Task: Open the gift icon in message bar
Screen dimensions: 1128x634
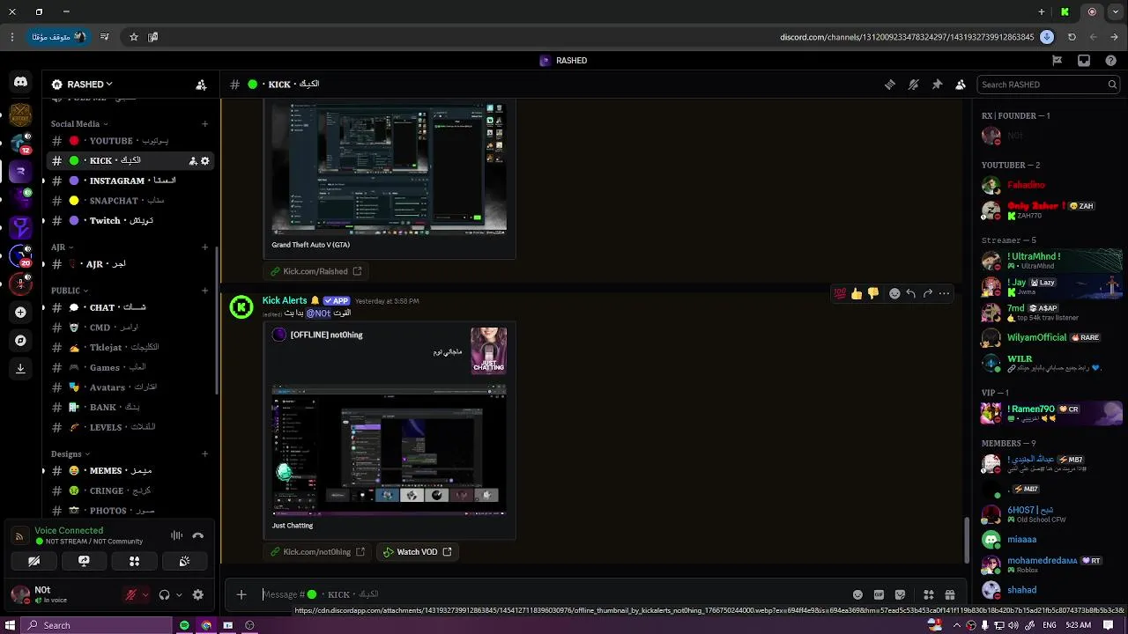Action: pyautogui.click(x=950, y=594)
